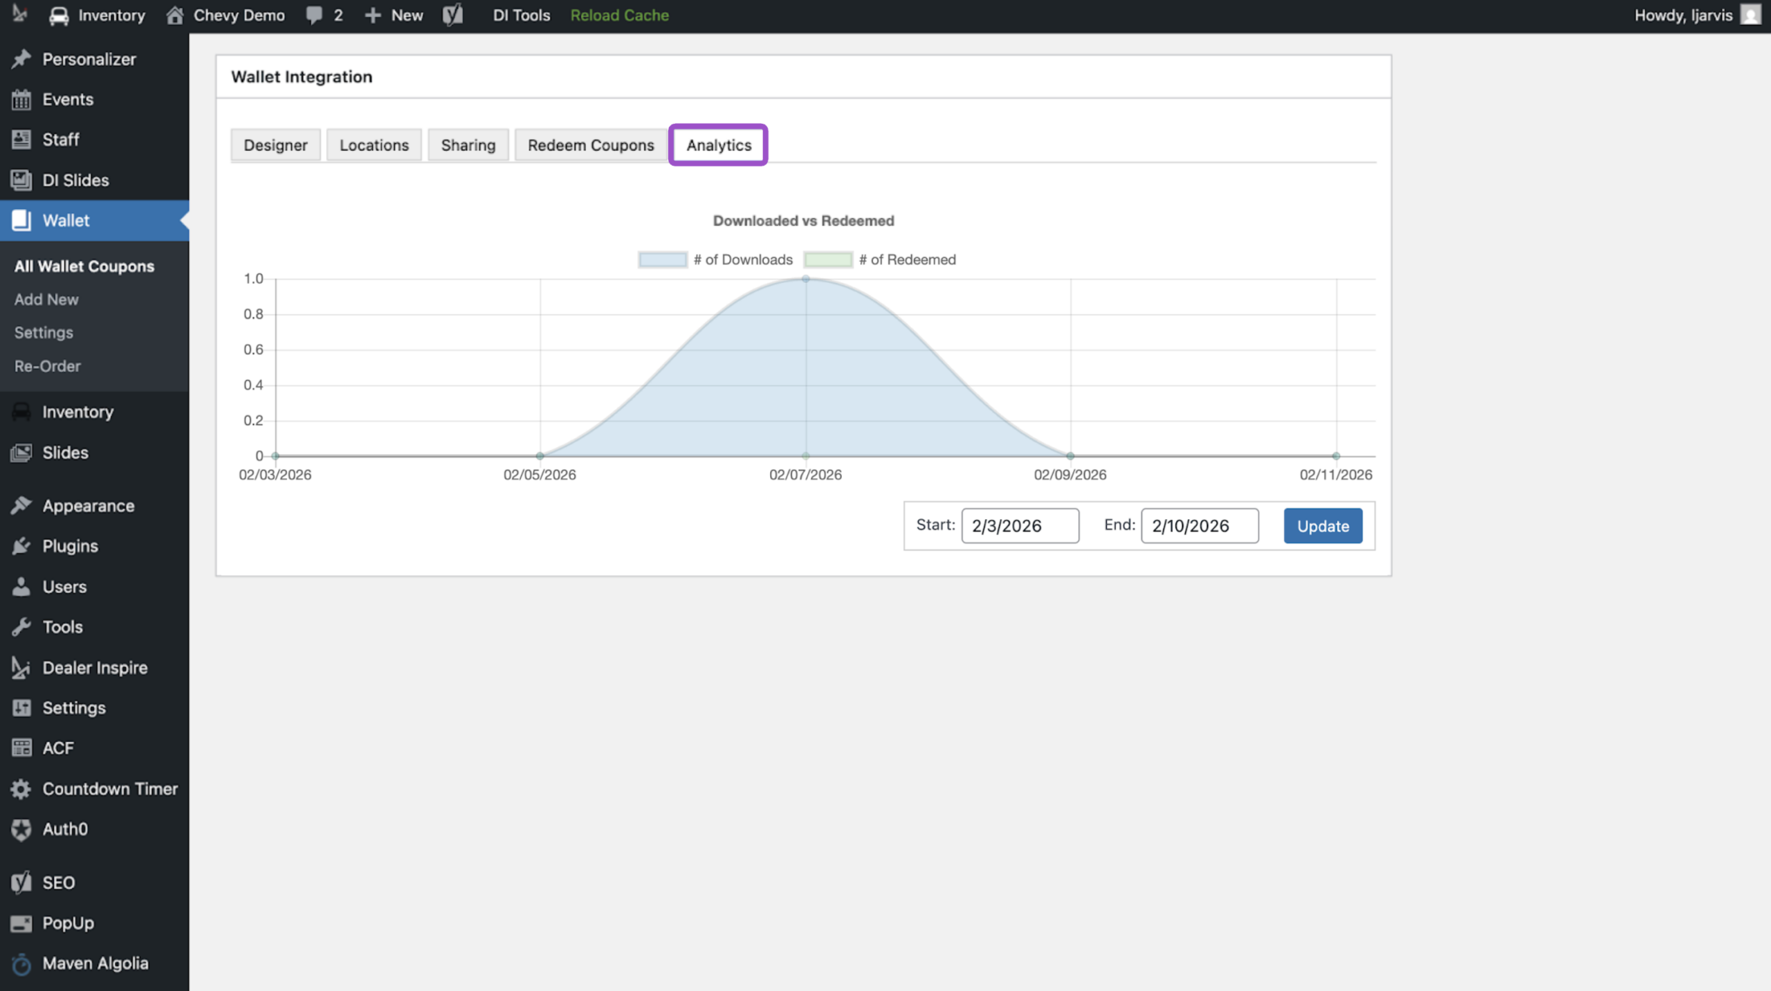Click the Users person icon
This screenshot has height=991, width=1771.
[x=21, y=587]
